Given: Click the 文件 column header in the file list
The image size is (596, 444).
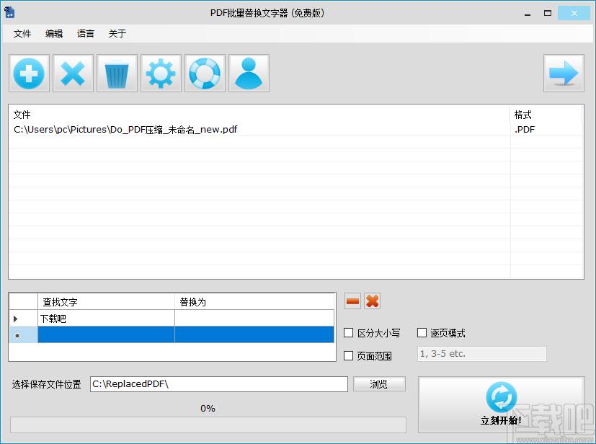Looking at the screenshot, I should (x=259, y=115).
